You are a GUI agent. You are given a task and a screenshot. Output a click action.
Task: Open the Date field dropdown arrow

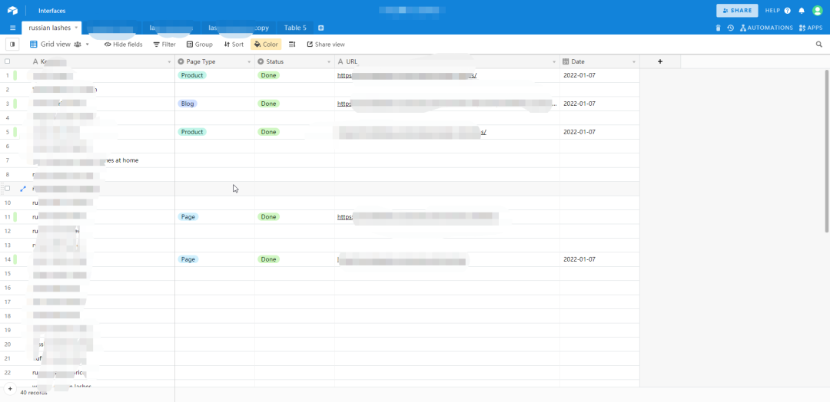(x=633, y=62)
